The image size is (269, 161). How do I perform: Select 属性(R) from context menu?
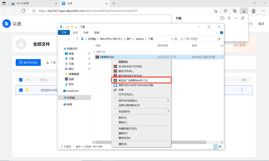point(123,144)
